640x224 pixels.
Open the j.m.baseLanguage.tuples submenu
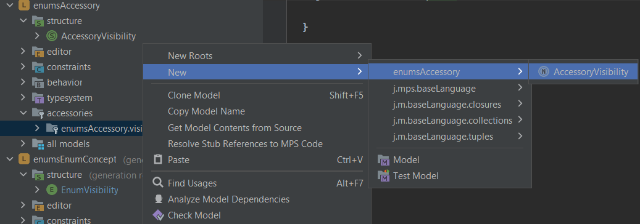(450, 137)
